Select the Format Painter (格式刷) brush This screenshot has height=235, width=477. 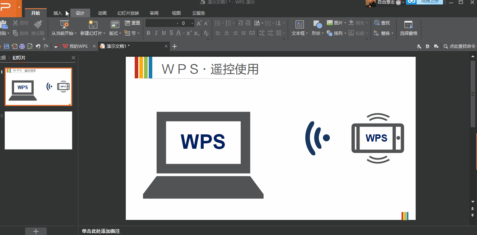click(x=38, y=24)
